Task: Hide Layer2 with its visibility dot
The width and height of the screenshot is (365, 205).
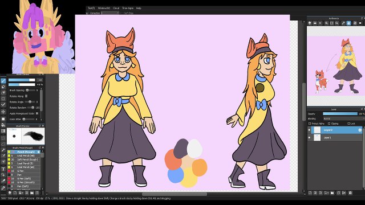Action: click(x=309, y=130)
